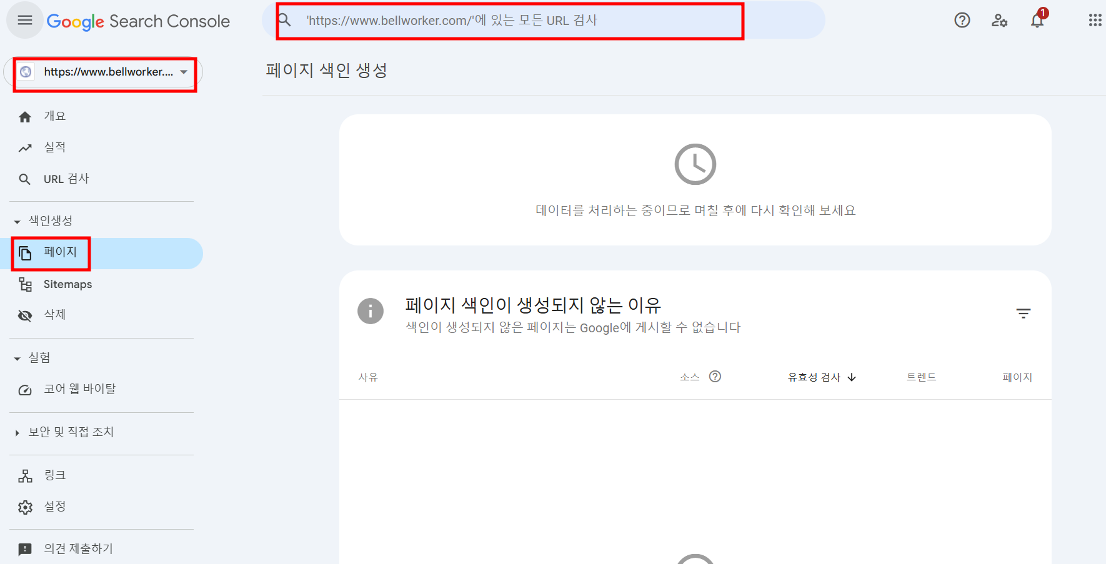Open Sitemaps report
Screen dimensions: 1106x564
tap(67, 284)
